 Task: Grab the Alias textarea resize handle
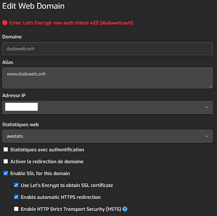click(x=211, y=86)
